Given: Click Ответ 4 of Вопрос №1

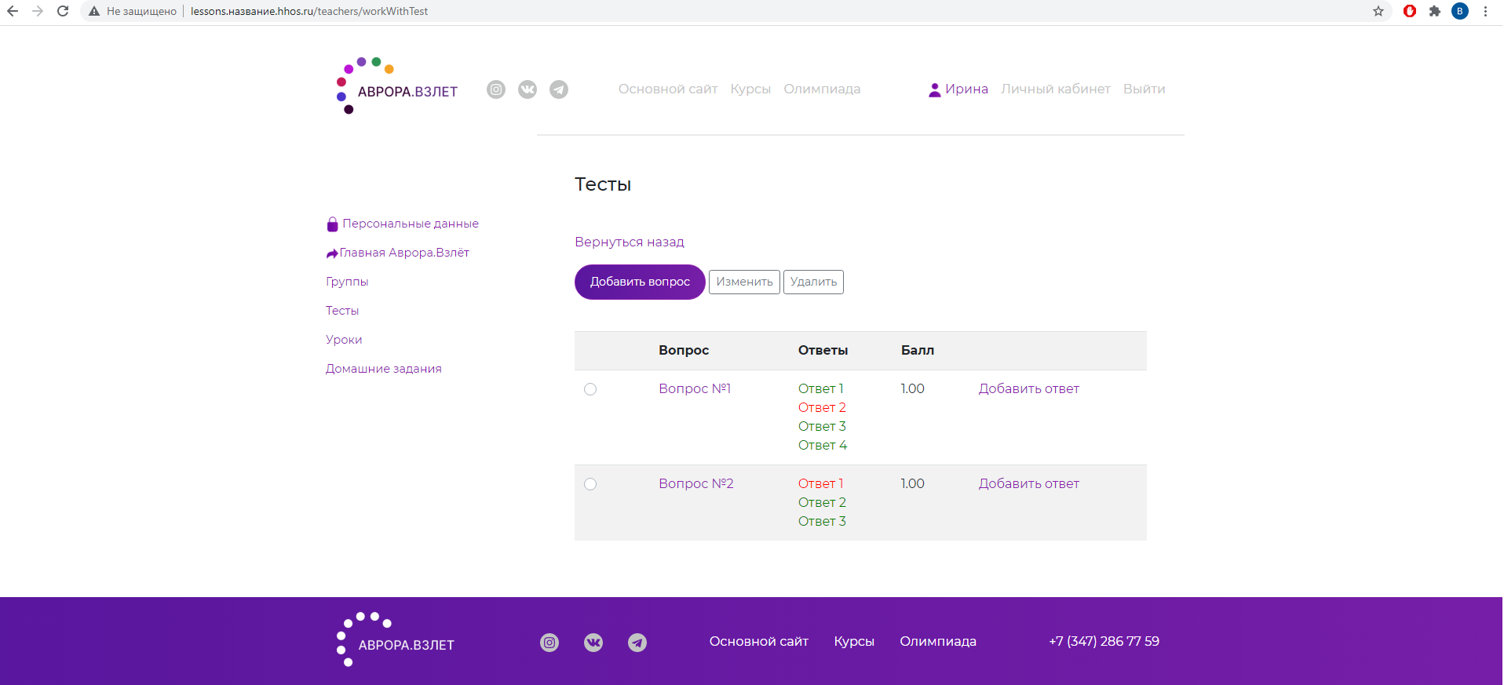Looking at the screenshot, I should tap(823, 445).
